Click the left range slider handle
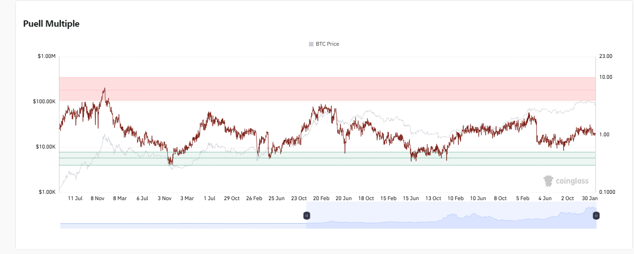The height and width of the screenshot is (254, 634). [307, 216]
